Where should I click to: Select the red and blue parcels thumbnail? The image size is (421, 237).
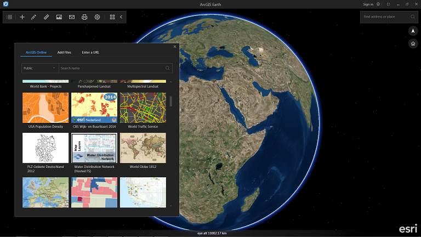pyautogui.click(x=94, y=192)
